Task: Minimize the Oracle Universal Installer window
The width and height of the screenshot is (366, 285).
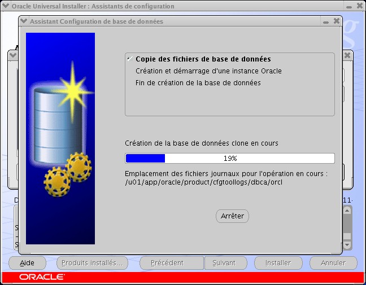Action: point(349,7)
